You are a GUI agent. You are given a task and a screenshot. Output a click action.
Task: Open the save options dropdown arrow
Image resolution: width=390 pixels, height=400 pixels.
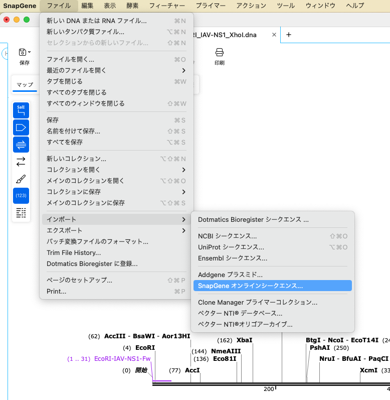(29, 52)
